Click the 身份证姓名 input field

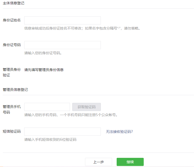63,20
